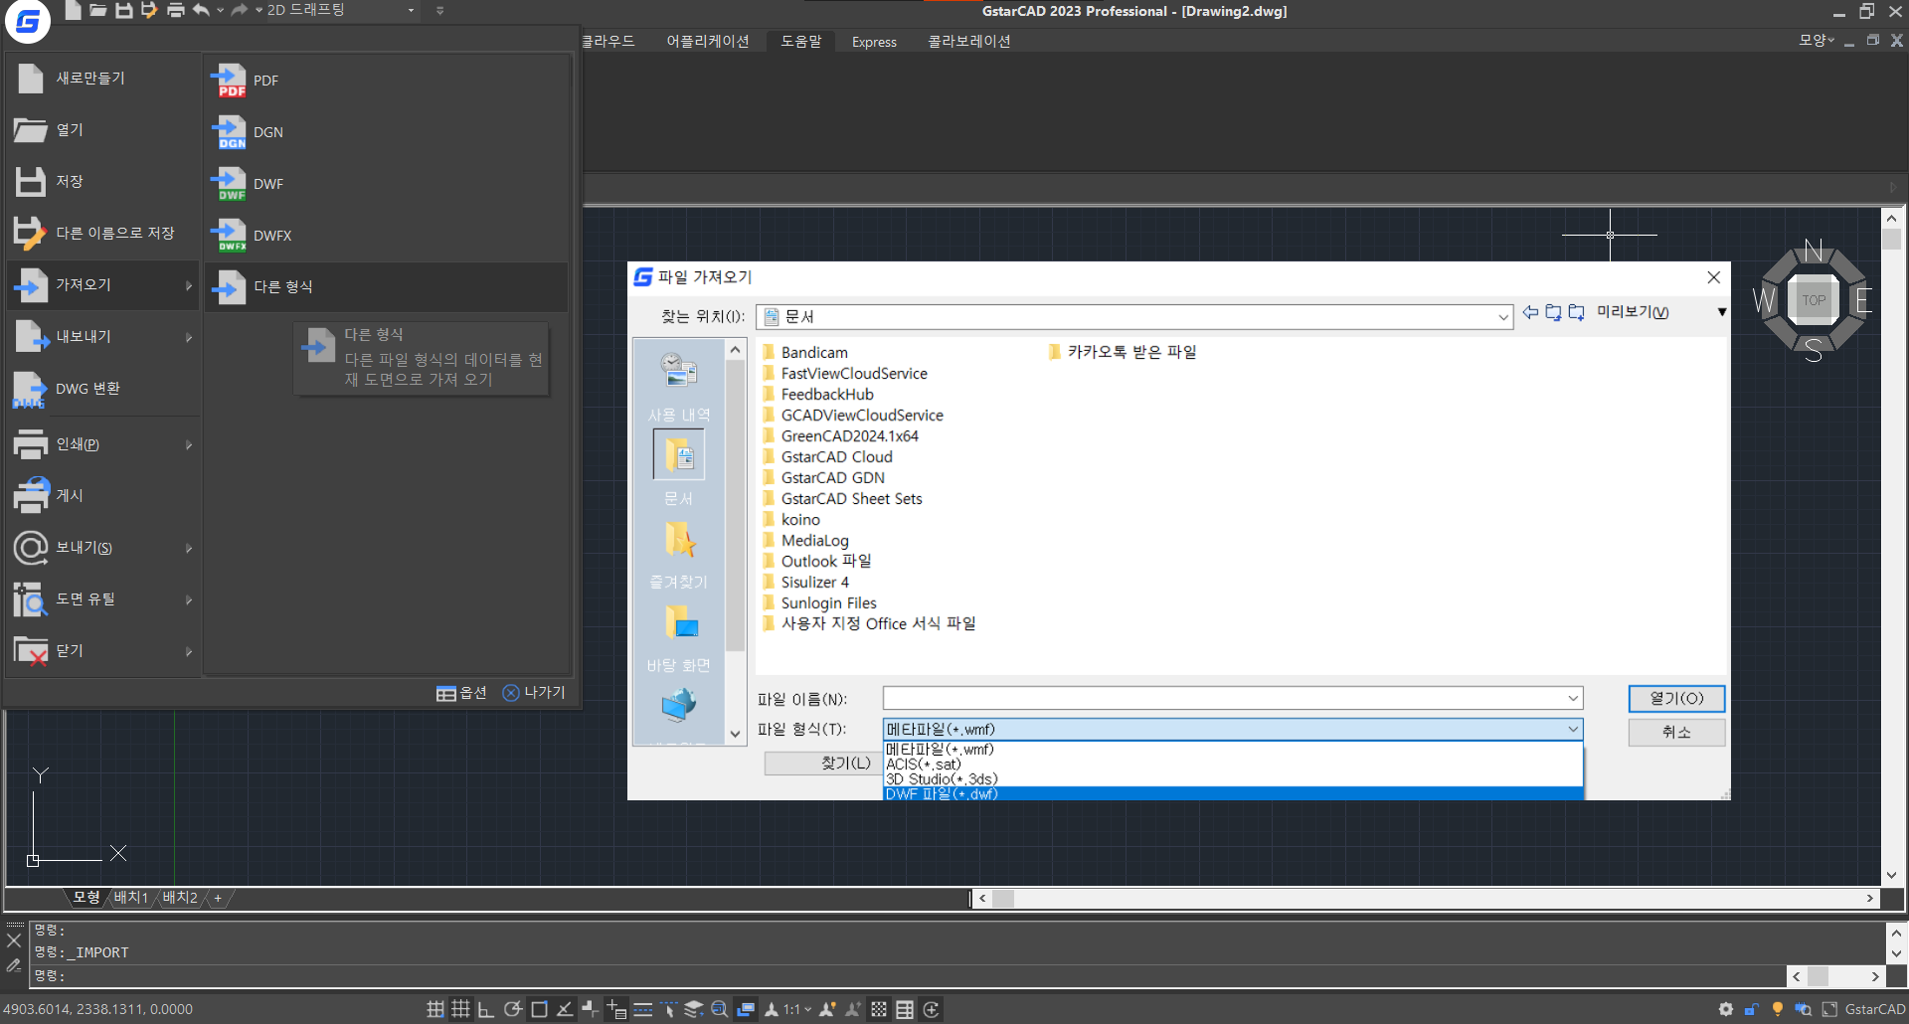
Task: Open the Express ribbon tab
Action: (x=874, y=42)
